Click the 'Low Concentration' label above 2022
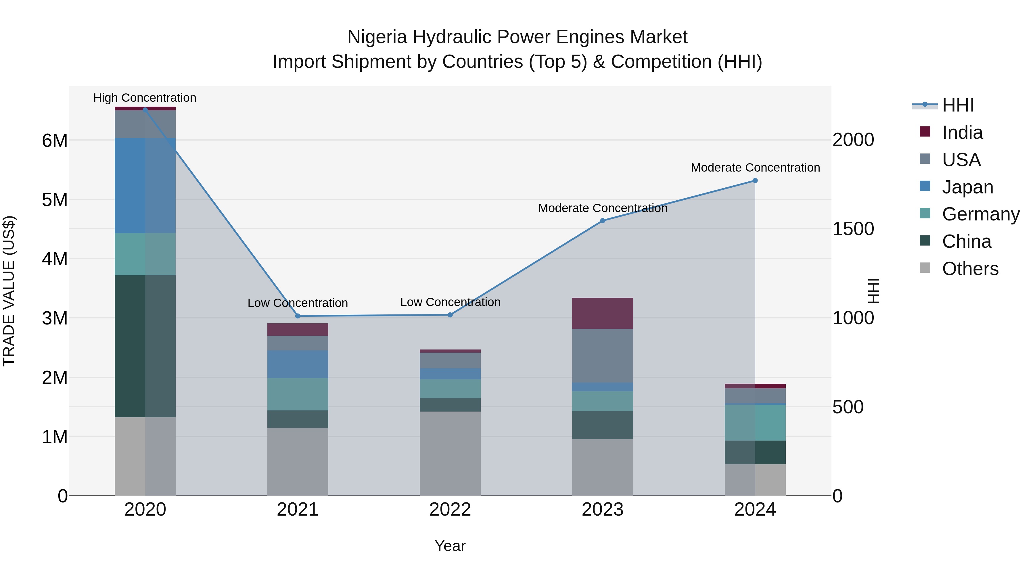Viewport: 1035px width, 582px height. pyautogui.click(x=451, y=302)
